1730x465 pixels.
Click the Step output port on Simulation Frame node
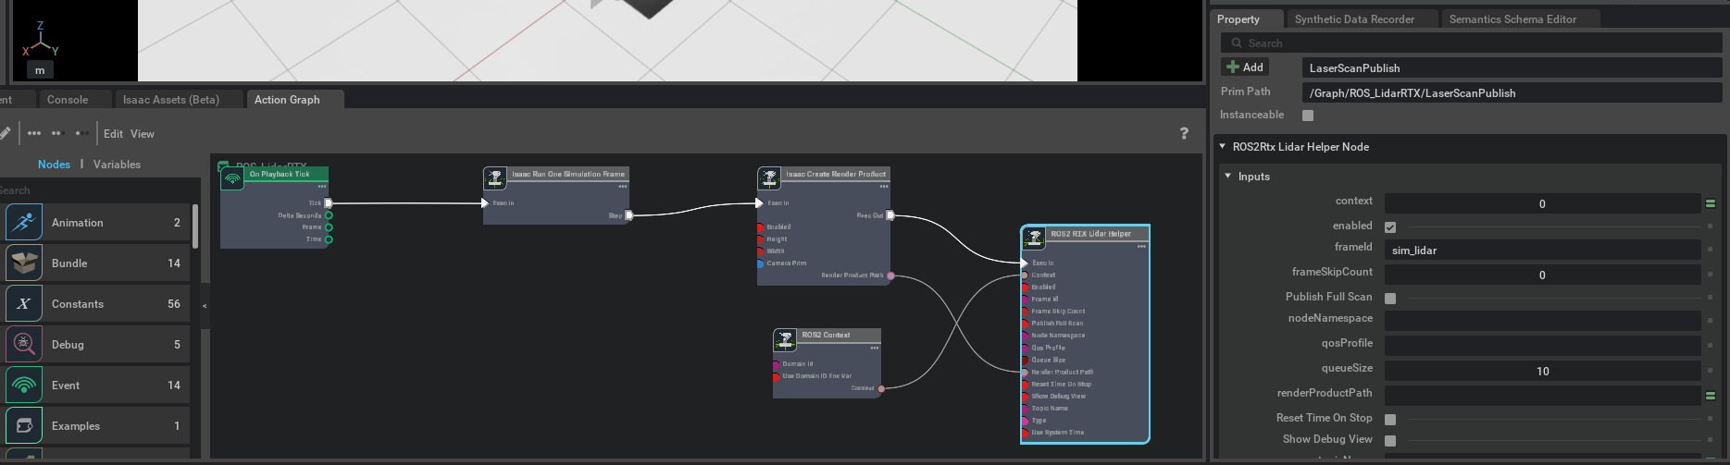pos(629,215)
